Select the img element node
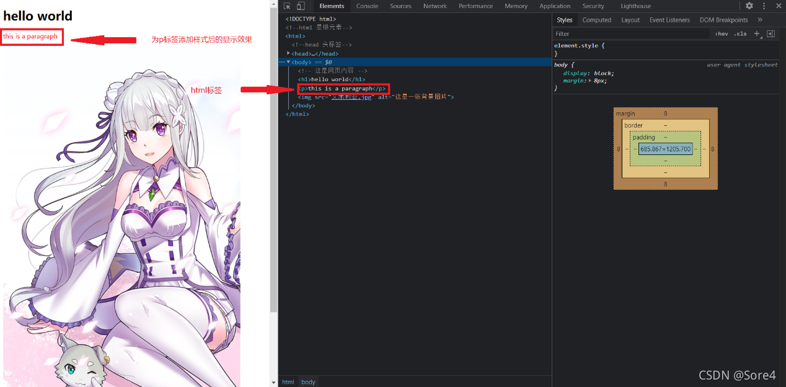This screenshot has height=387, width=786. (x=376, y=97)
